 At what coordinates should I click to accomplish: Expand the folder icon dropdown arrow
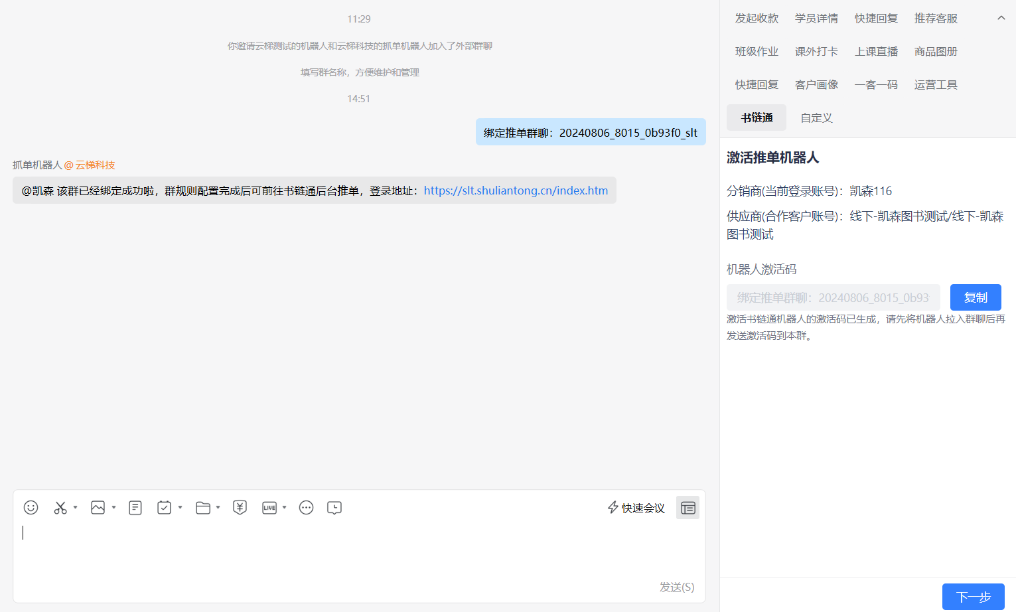pos(218,507)
